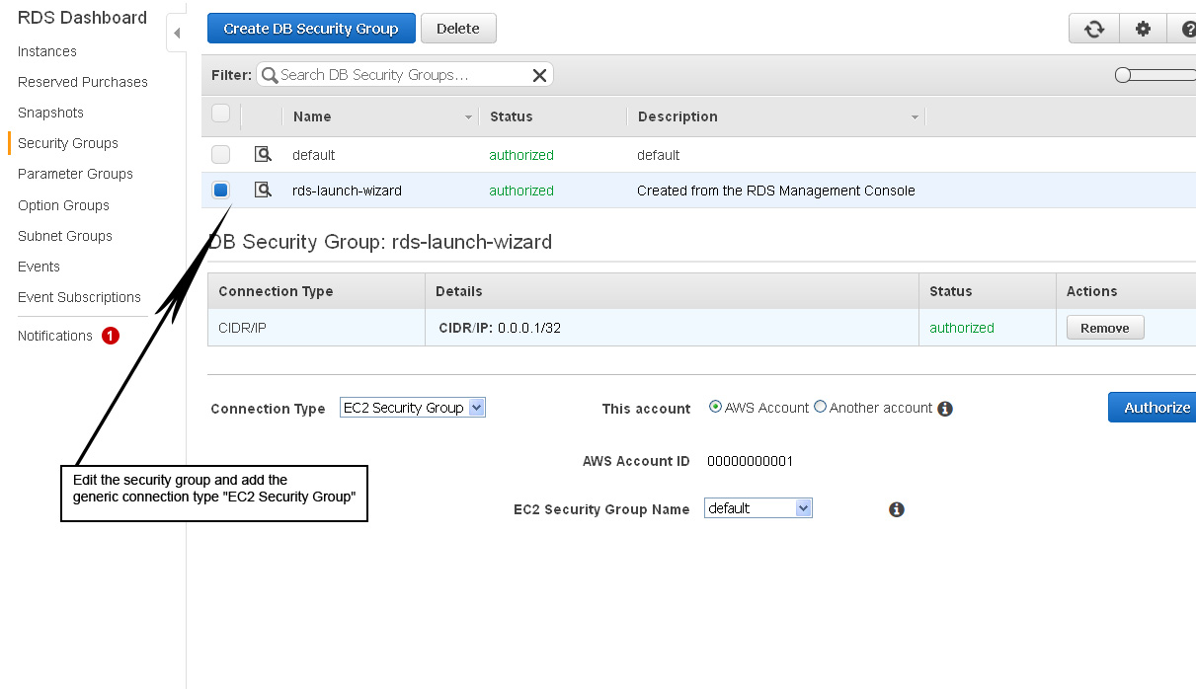
Task: Click Remove for the CIDR/IP rule
Action: [1105, 328]
